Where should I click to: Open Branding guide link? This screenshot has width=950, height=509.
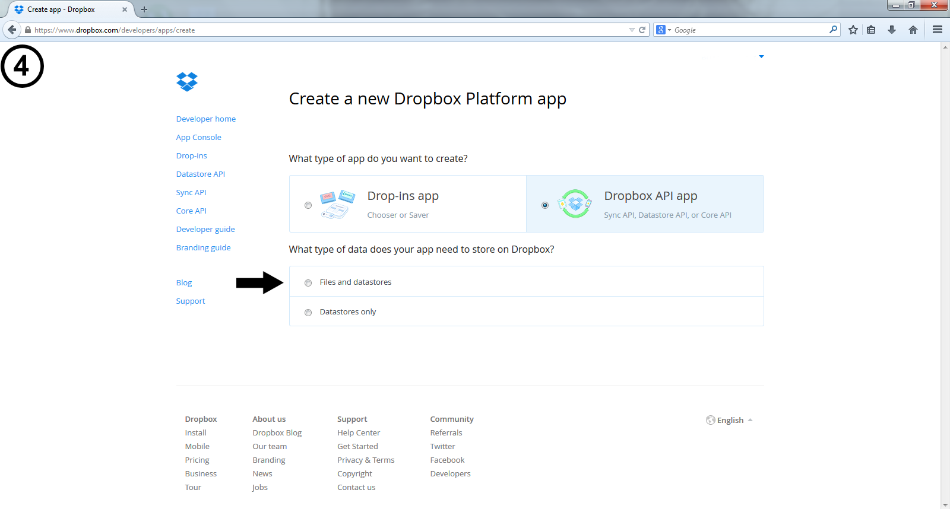pyautogui.click(x=204, y=247)
